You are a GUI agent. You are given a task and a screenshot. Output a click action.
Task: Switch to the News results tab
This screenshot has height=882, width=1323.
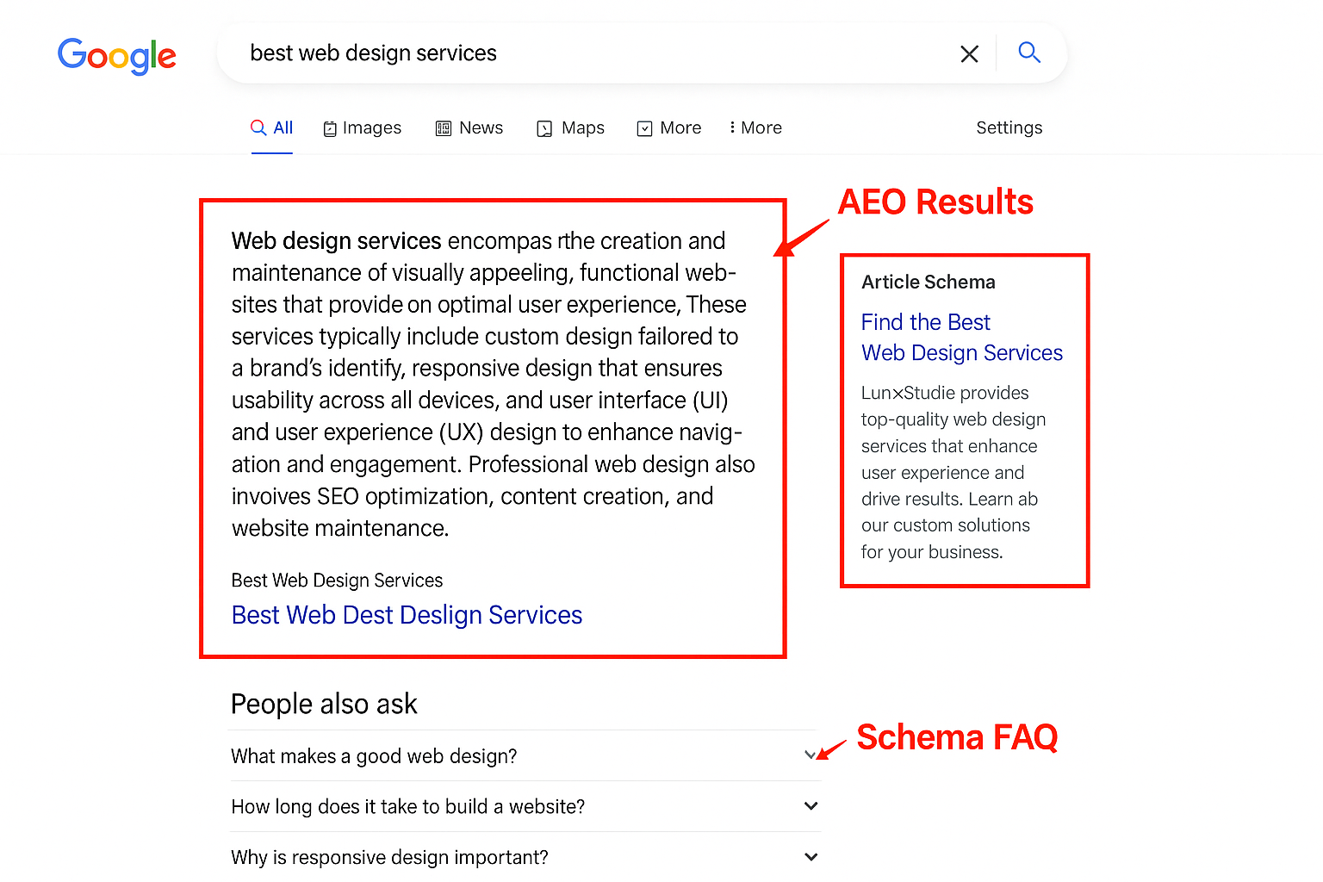coord(469,127)
